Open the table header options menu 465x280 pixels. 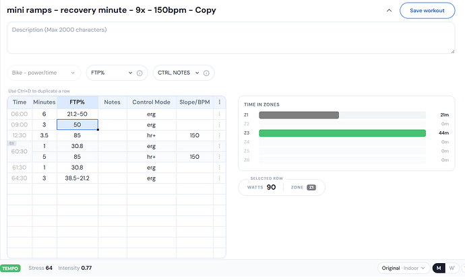220,102
